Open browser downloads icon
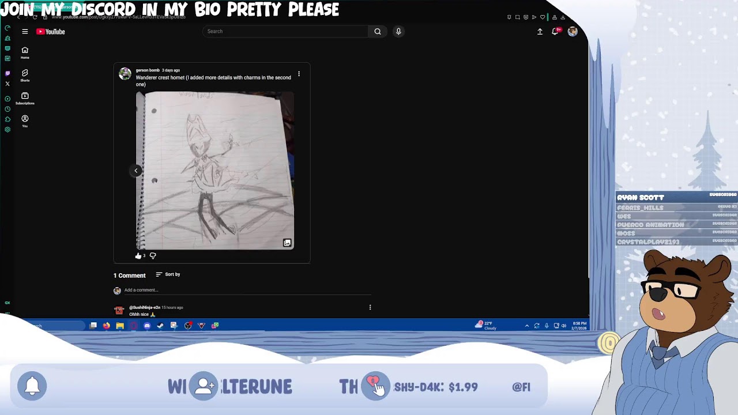738x415 pixels. 563,17
